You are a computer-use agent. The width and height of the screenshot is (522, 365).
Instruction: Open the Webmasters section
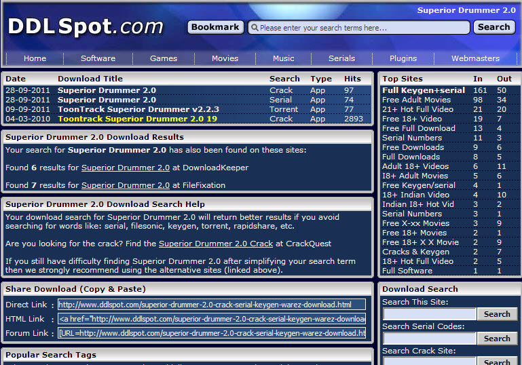point(475,58)
